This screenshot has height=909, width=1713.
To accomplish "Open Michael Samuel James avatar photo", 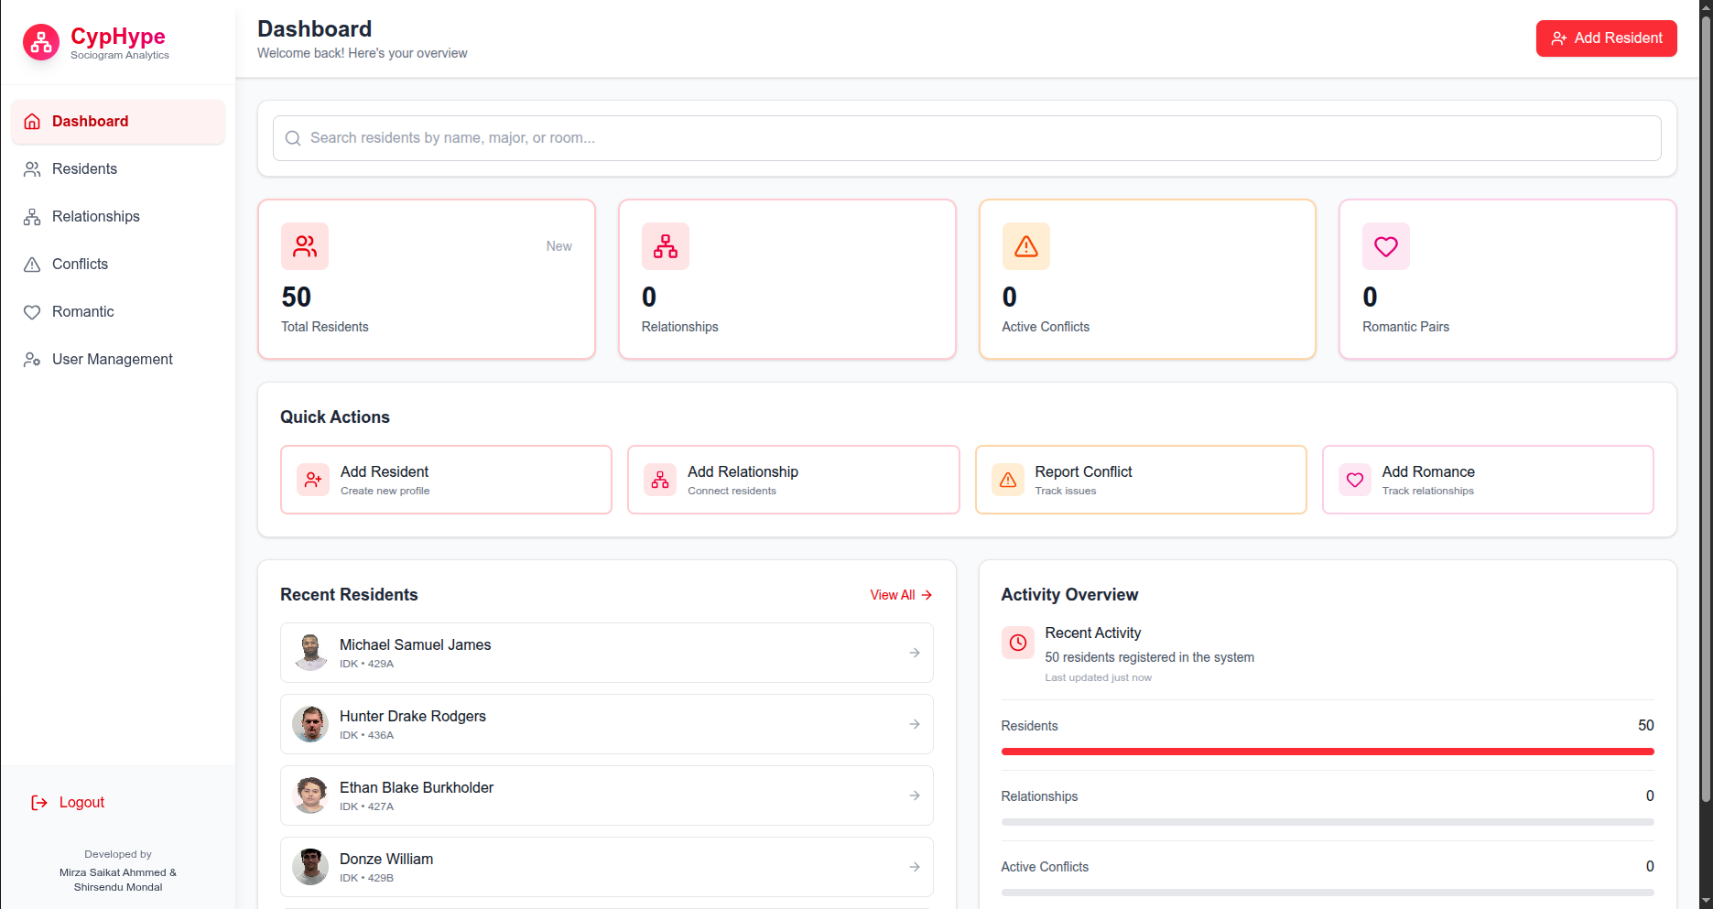I will click(x=310, y=653).
